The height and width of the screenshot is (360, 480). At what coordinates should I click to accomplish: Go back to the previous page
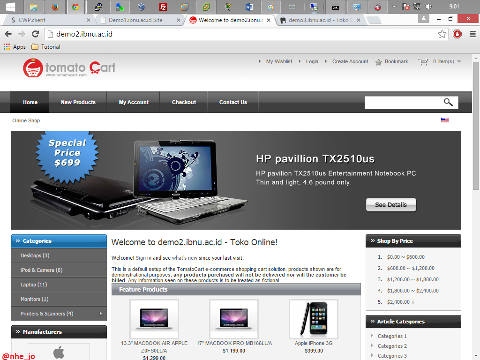click(8, 34)
